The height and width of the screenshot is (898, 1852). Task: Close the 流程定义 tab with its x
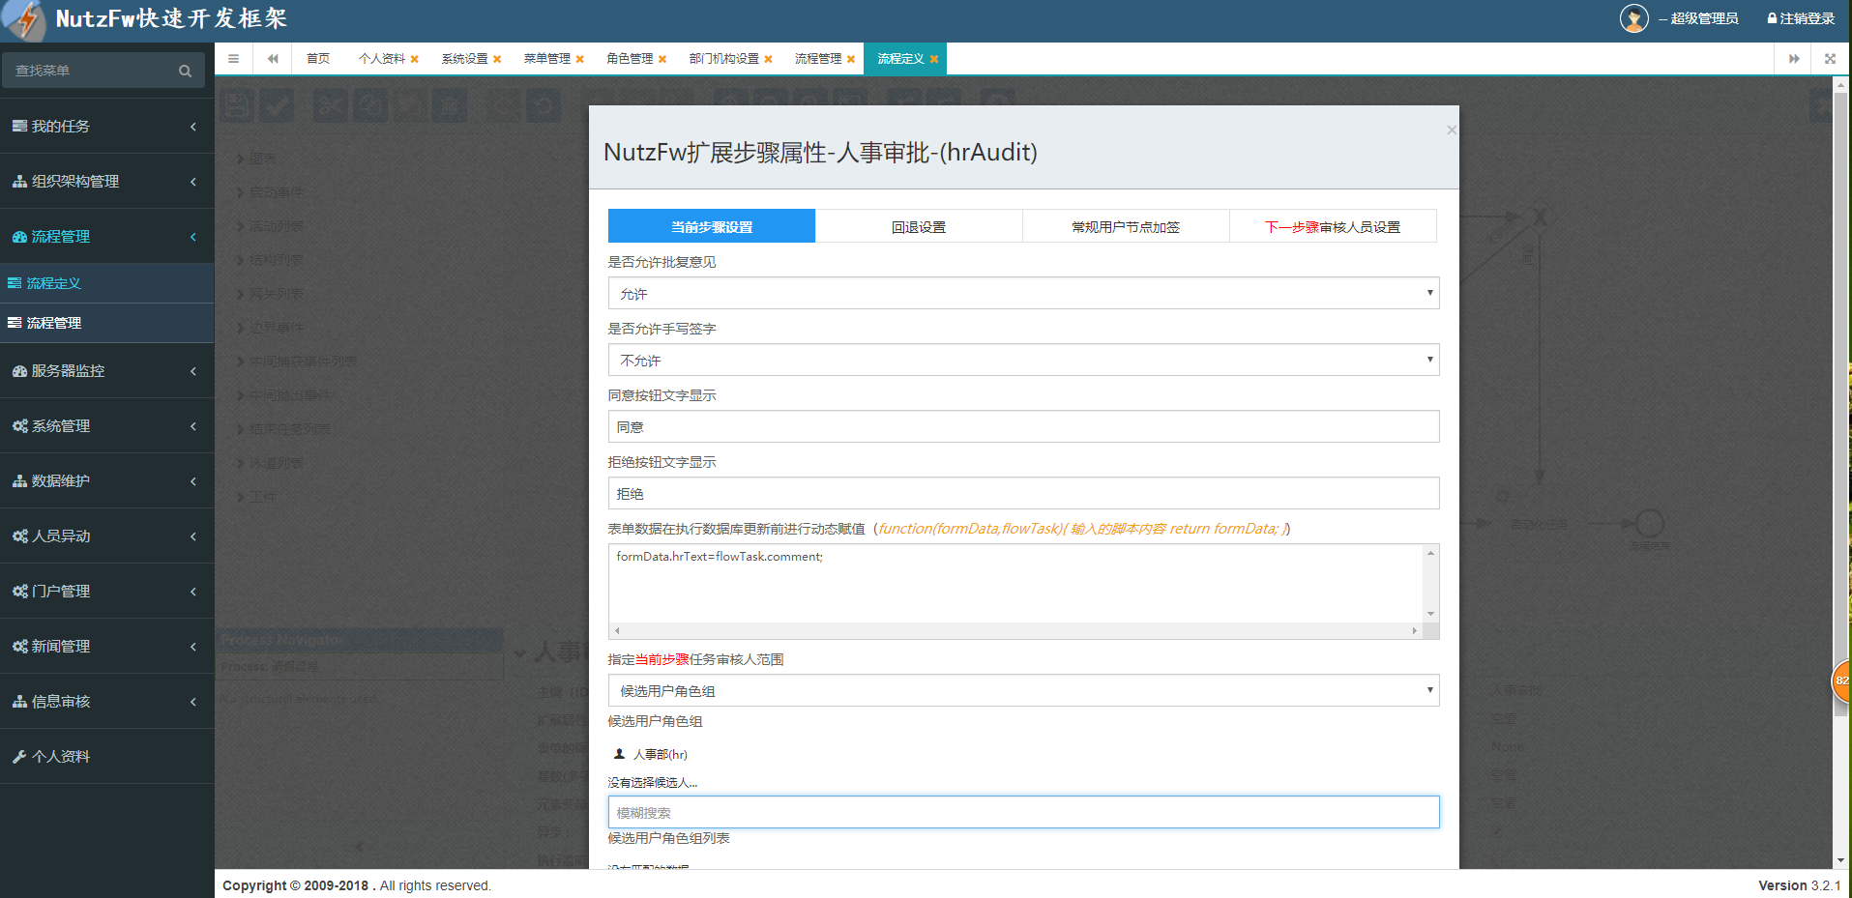click(934, 59)
